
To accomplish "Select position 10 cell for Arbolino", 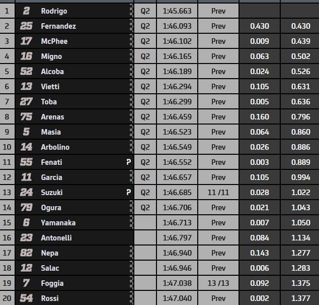I will pyautogui.click(x=7, y=147).
